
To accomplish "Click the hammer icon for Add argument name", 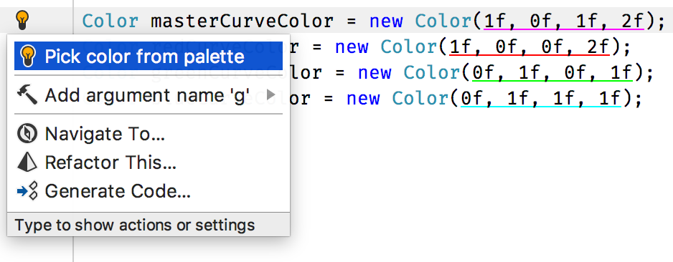I will point(28,94).
